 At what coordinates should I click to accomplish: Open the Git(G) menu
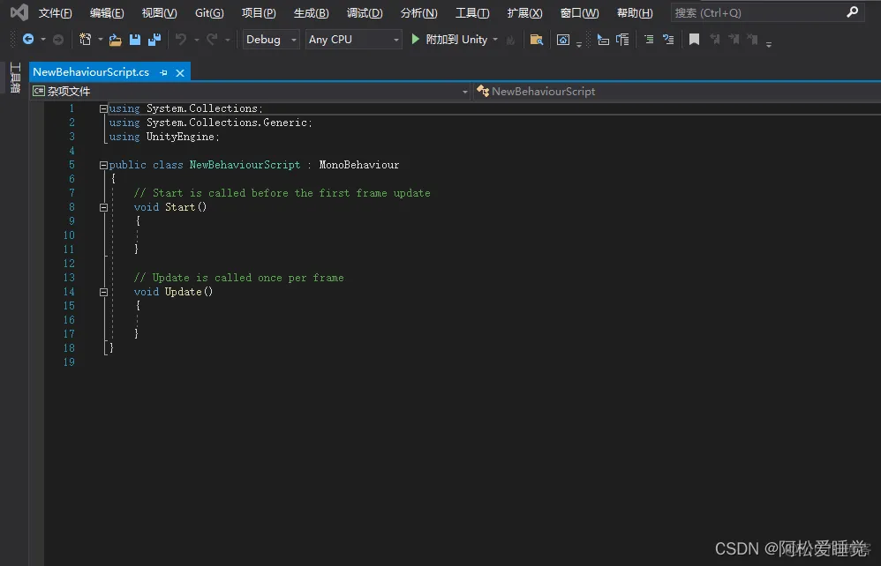209,12
